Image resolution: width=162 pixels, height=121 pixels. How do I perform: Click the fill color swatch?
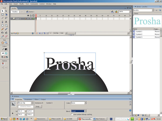6,54
